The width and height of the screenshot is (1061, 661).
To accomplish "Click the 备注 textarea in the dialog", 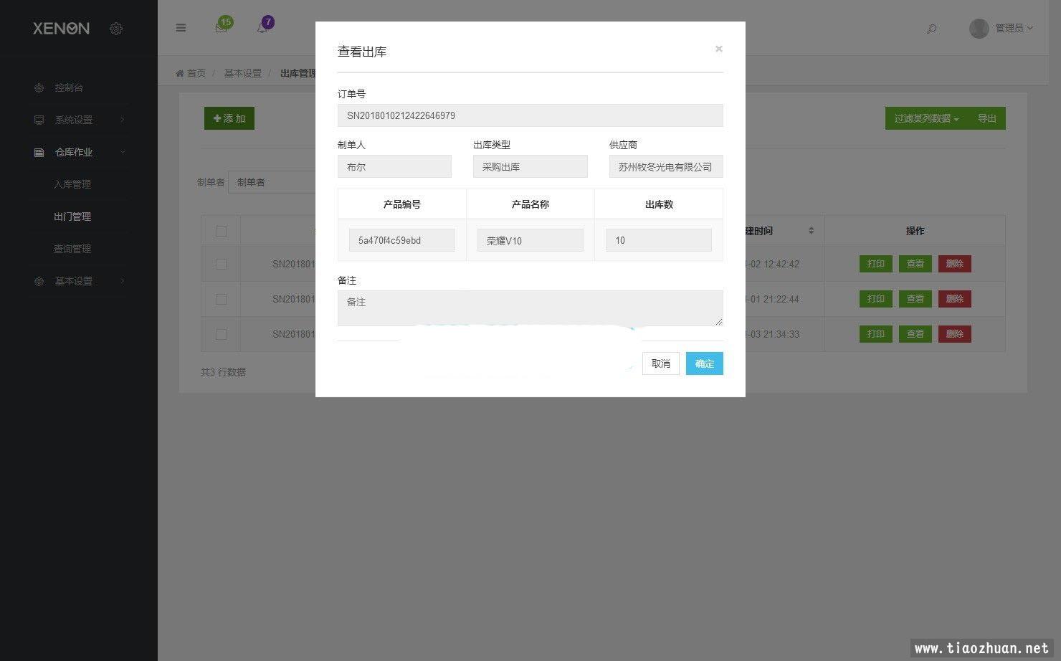I will coord(530,308).
